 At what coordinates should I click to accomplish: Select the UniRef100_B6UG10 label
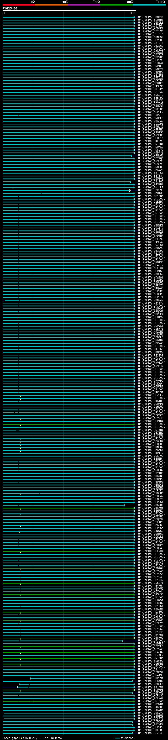pos(151,138)
